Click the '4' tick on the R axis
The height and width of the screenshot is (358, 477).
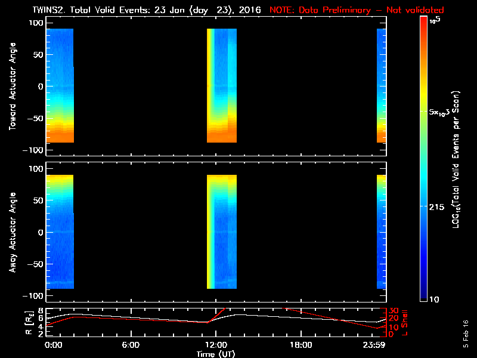(x=39, y=326)
